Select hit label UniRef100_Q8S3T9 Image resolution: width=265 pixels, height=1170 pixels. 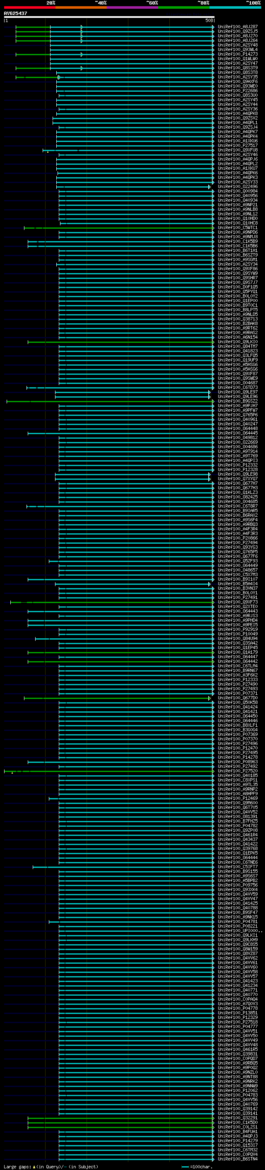pos(238,68)
